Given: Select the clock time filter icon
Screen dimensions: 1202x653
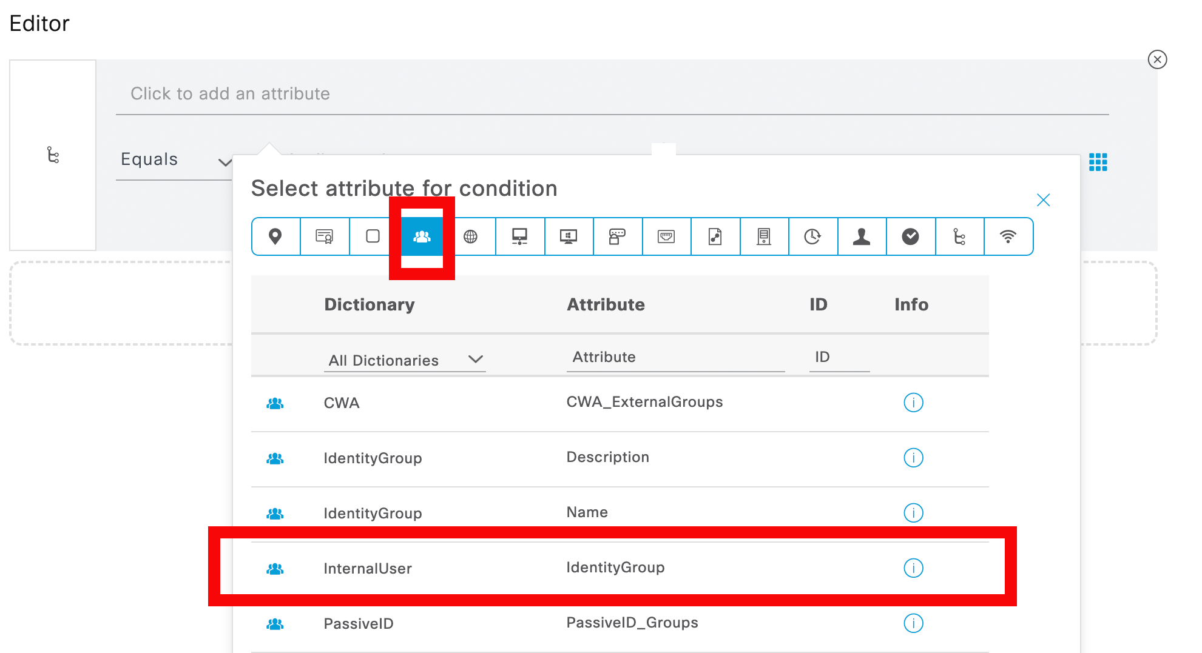Looking at the screenshot, I should (813, 236).
